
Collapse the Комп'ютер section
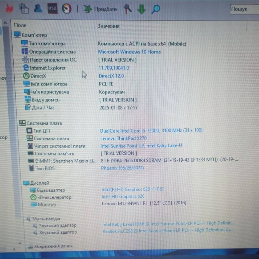tap(17, 35)
